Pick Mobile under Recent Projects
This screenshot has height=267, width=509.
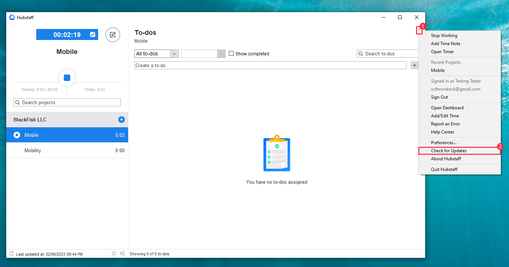pyautogui.click(x=460, y=70)
